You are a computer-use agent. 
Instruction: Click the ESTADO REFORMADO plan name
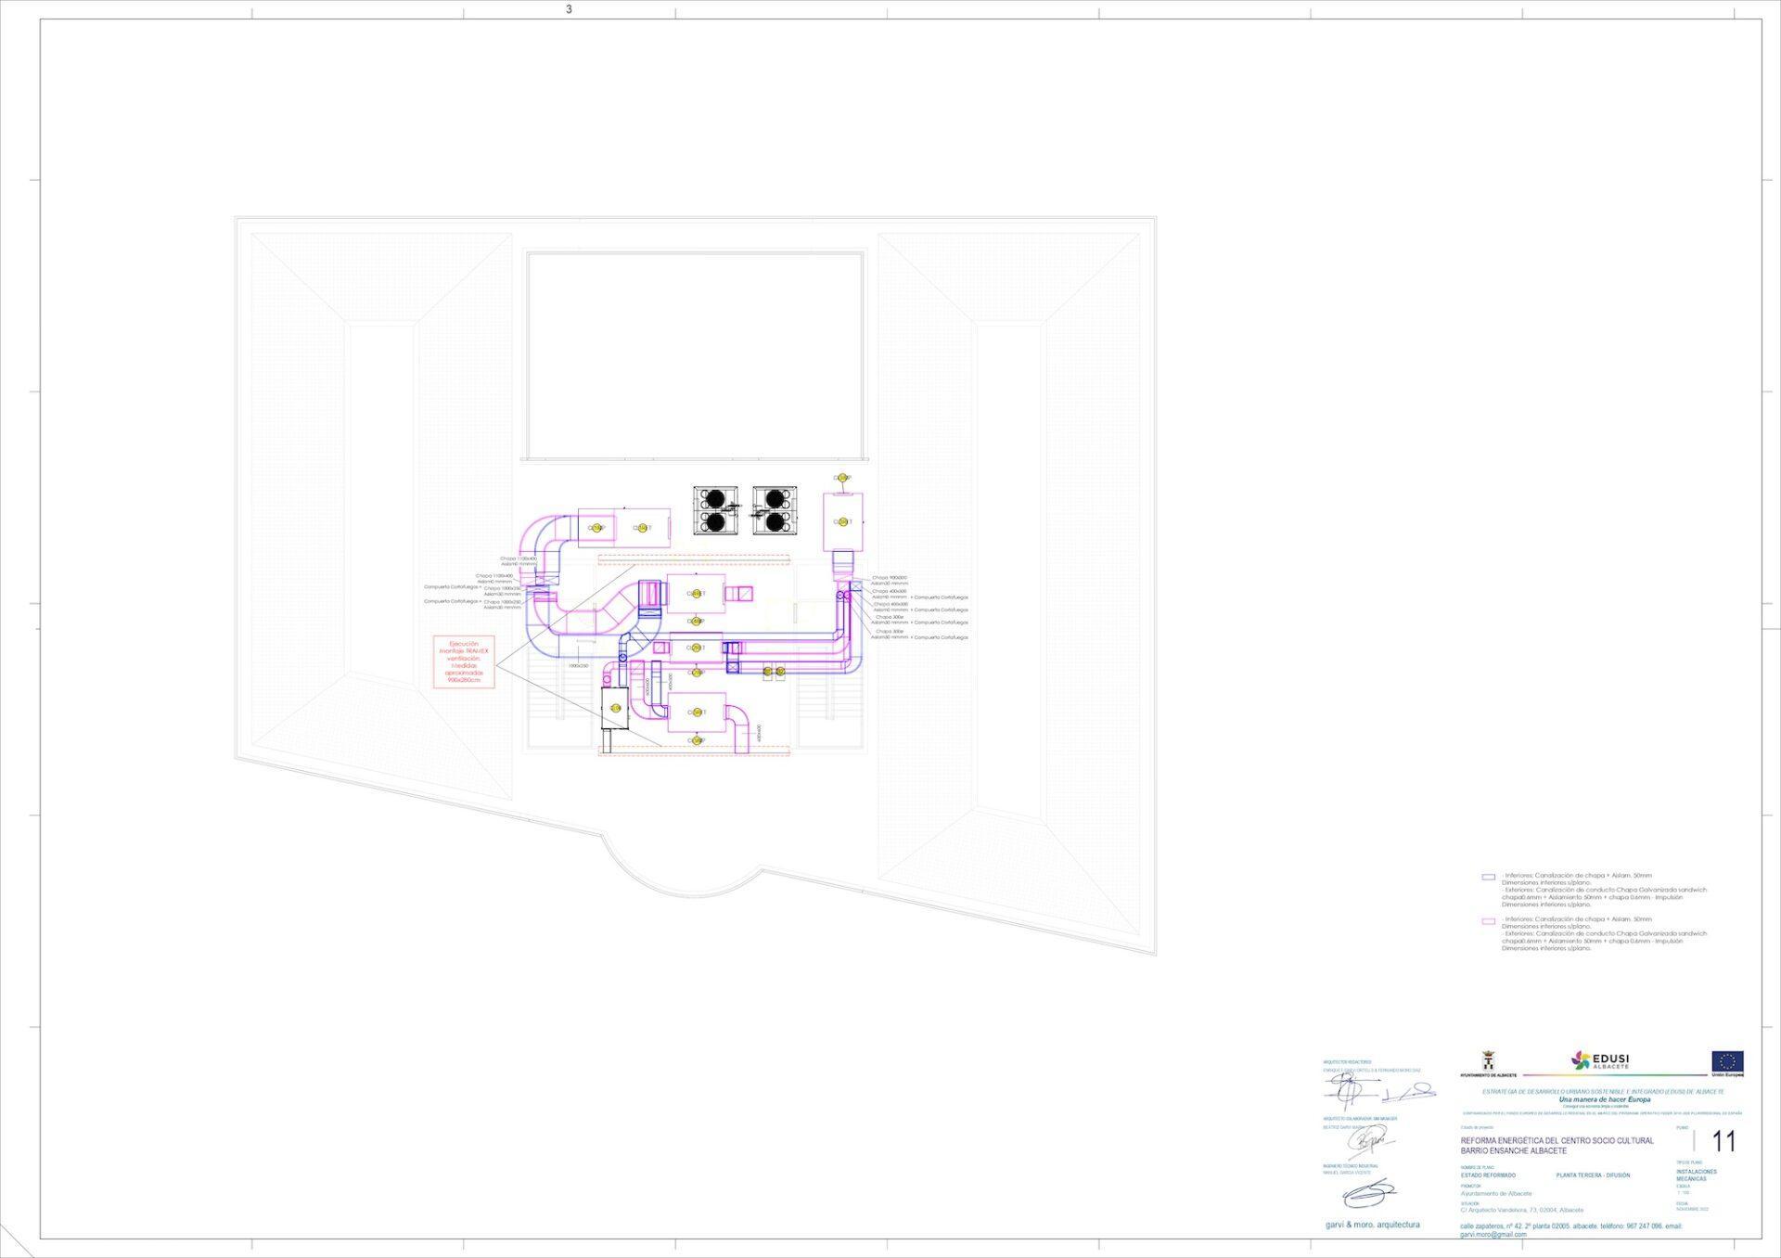(x=1488, y=1175)
